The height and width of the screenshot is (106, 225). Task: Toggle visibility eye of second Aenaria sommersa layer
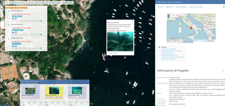coord(13,33)
